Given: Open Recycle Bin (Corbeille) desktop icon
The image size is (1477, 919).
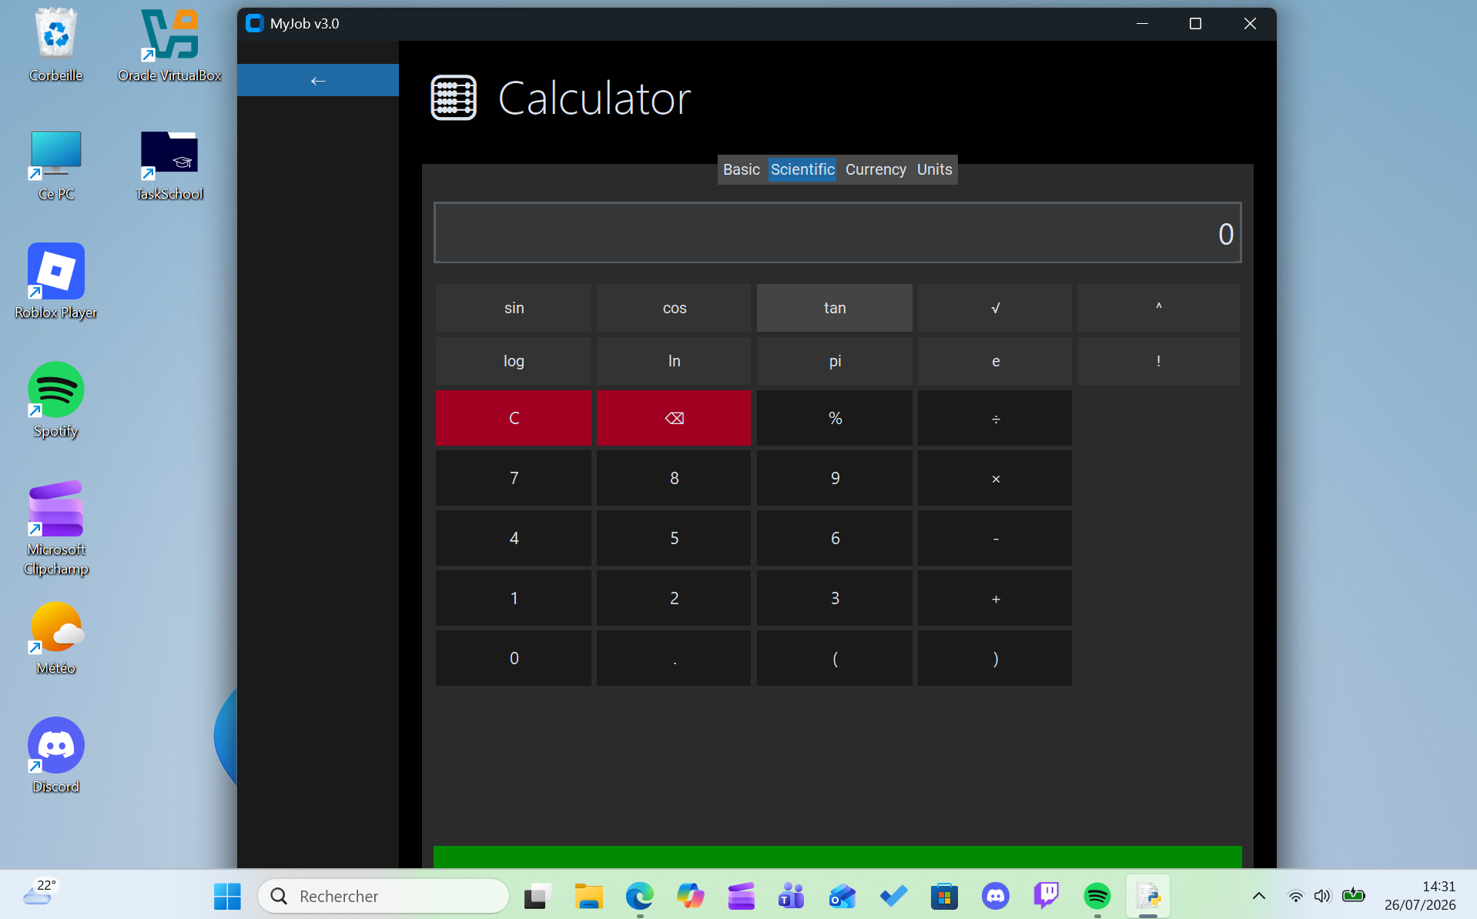Looking at the screenshot, I should tap(55, 45).
